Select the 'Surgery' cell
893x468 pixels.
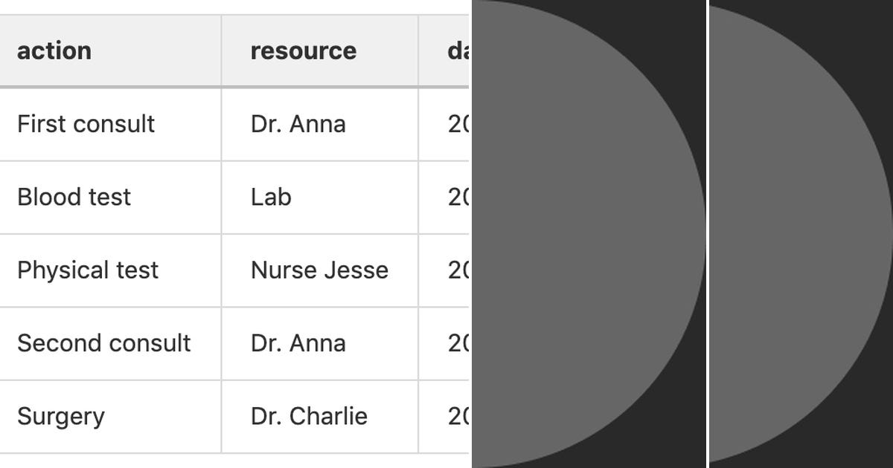click(110, 416)
